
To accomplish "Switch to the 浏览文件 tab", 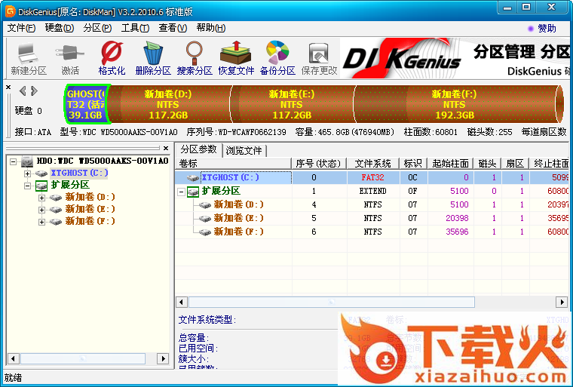I will tap(244, 150).
